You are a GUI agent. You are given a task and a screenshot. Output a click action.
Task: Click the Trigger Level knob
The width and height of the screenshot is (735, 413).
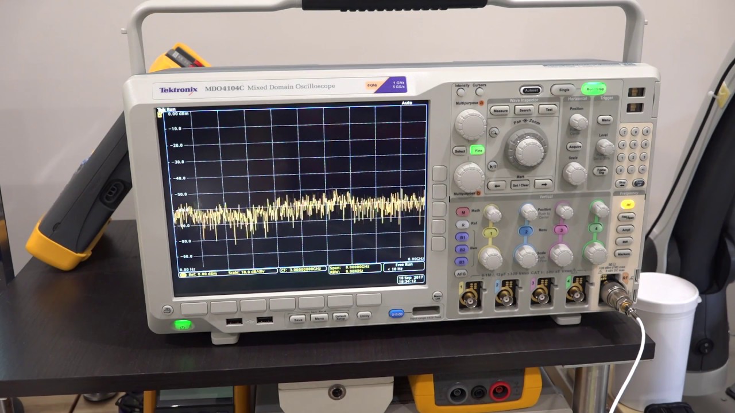(x=605, y=147)
